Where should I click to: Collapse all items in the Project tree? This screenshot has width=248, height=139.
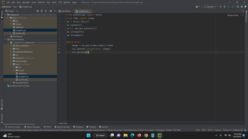point(46,11)
